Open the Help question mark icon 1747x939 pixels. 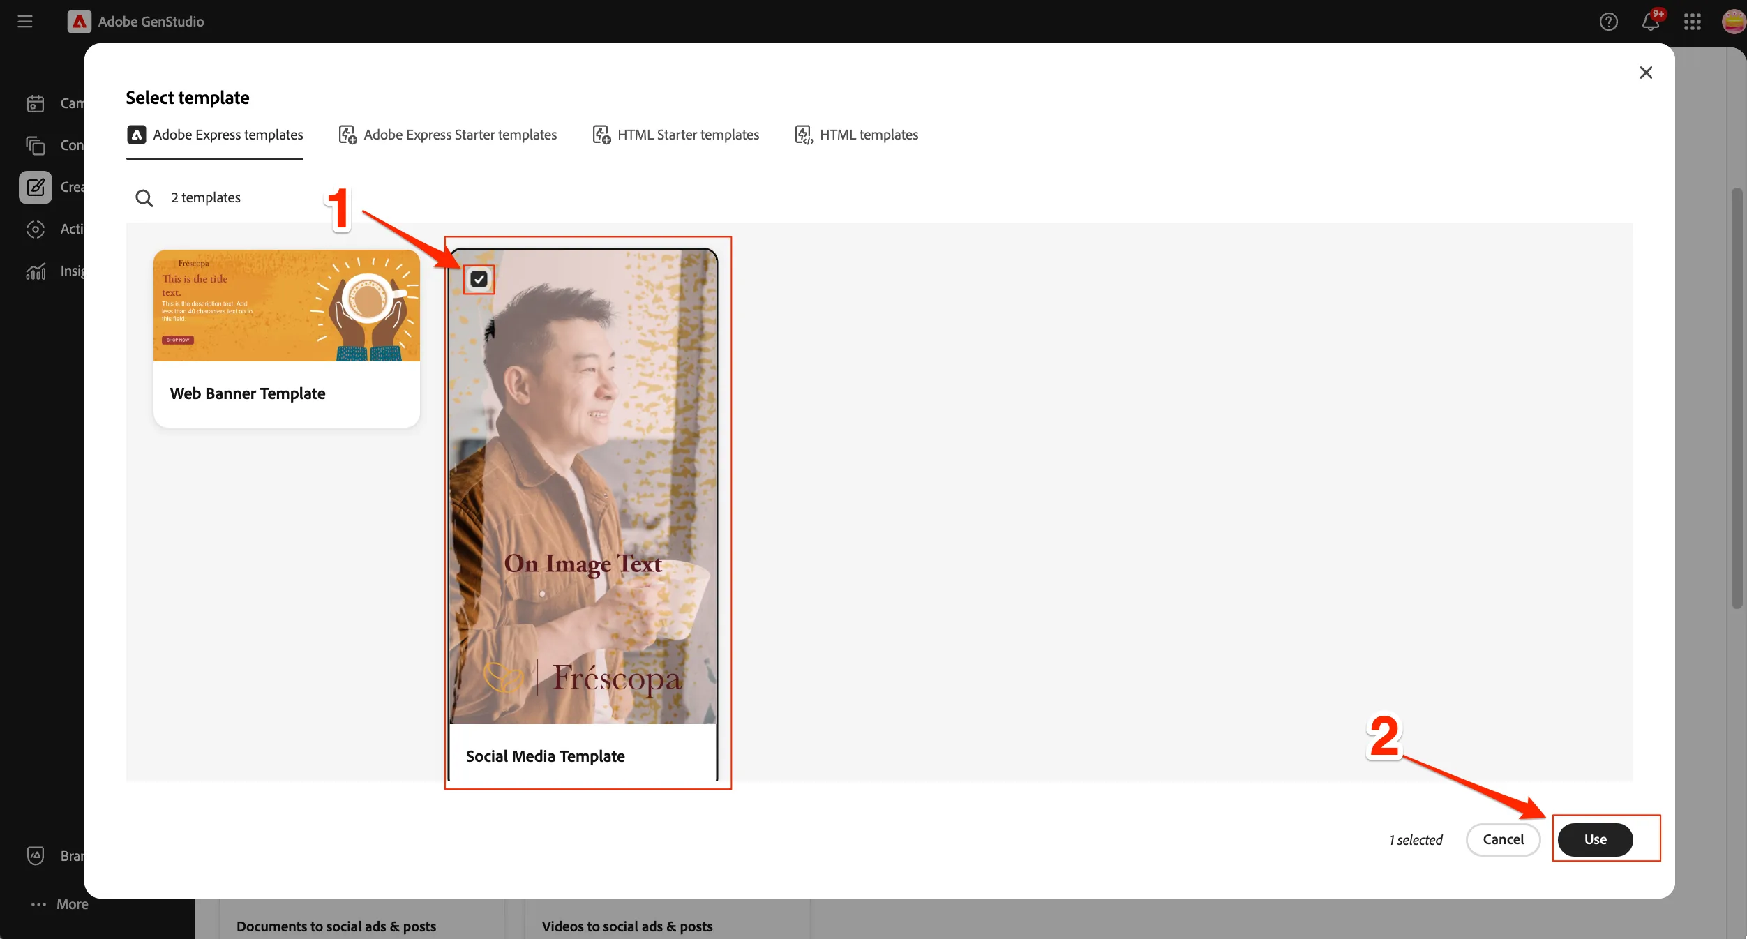(x=1608, y=22)
